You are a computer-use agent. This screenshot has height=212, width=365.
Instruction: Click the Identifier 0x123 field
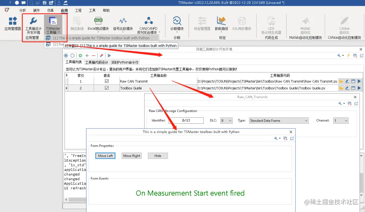point(186,121)
